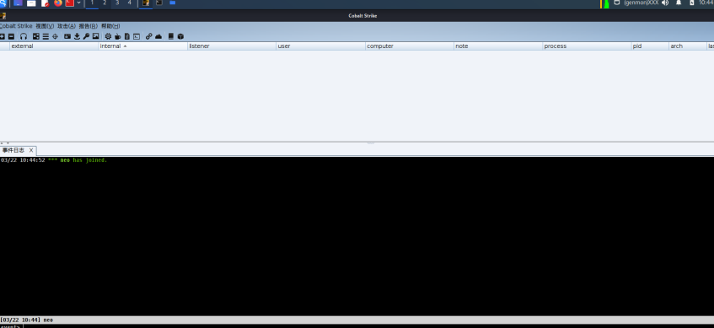The image size is (714, 328).
Task: Open the 攻击(A) menu
Action: (67, 26)
